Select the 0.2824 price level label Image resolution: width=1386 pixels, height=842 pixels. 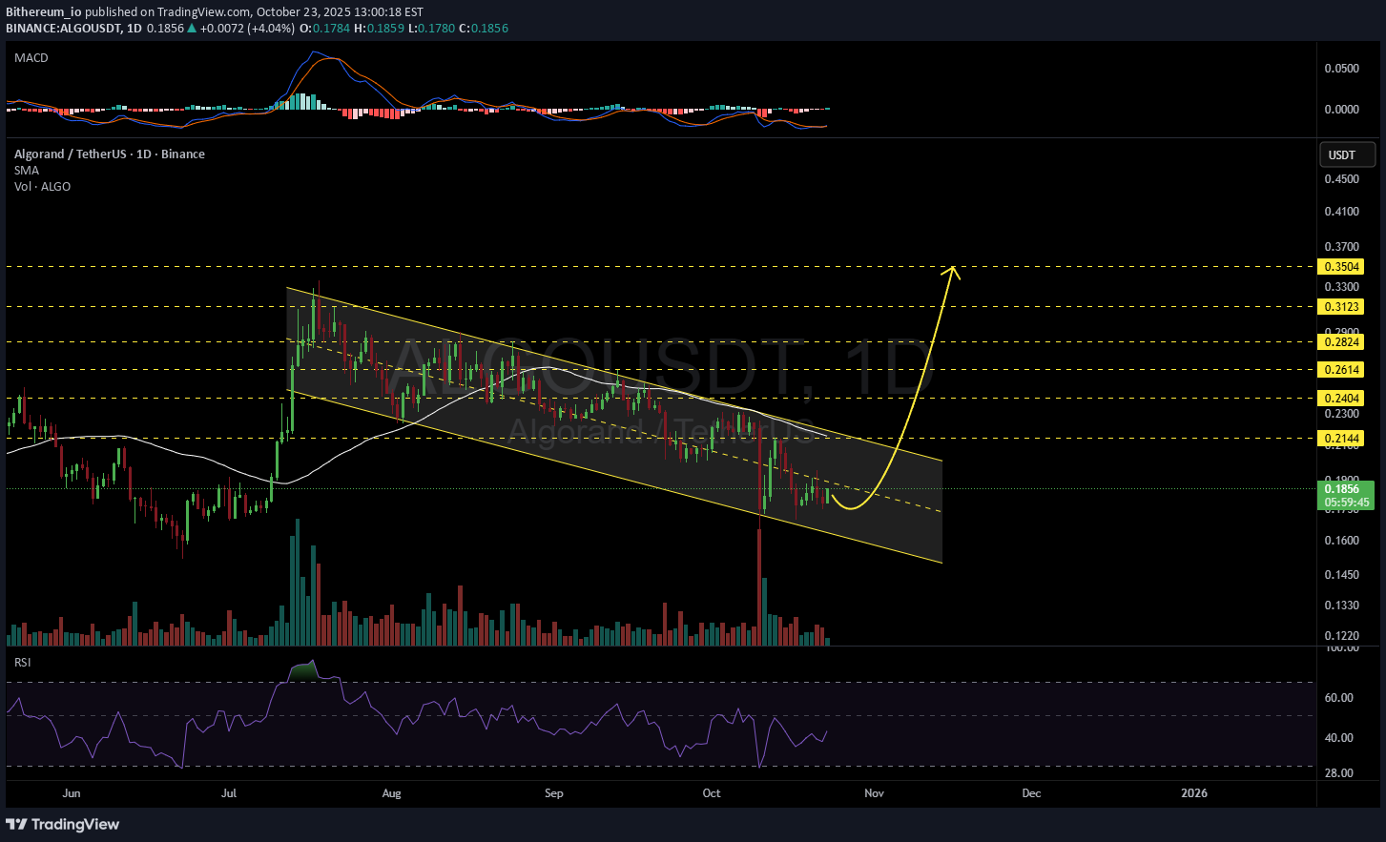click(x=1341, y=342)
